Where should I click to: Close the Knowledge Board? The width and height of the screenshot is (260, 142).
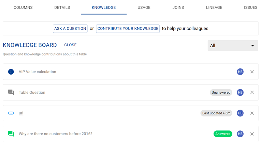point(70,45)
